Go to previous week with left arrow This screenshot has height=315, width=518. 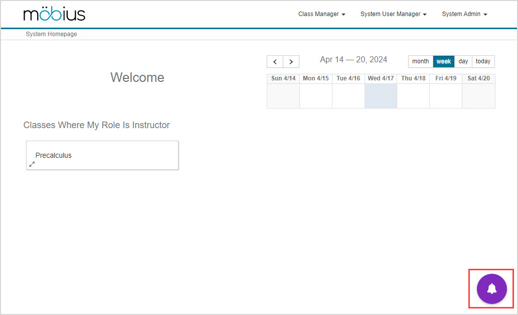point(275,62)
